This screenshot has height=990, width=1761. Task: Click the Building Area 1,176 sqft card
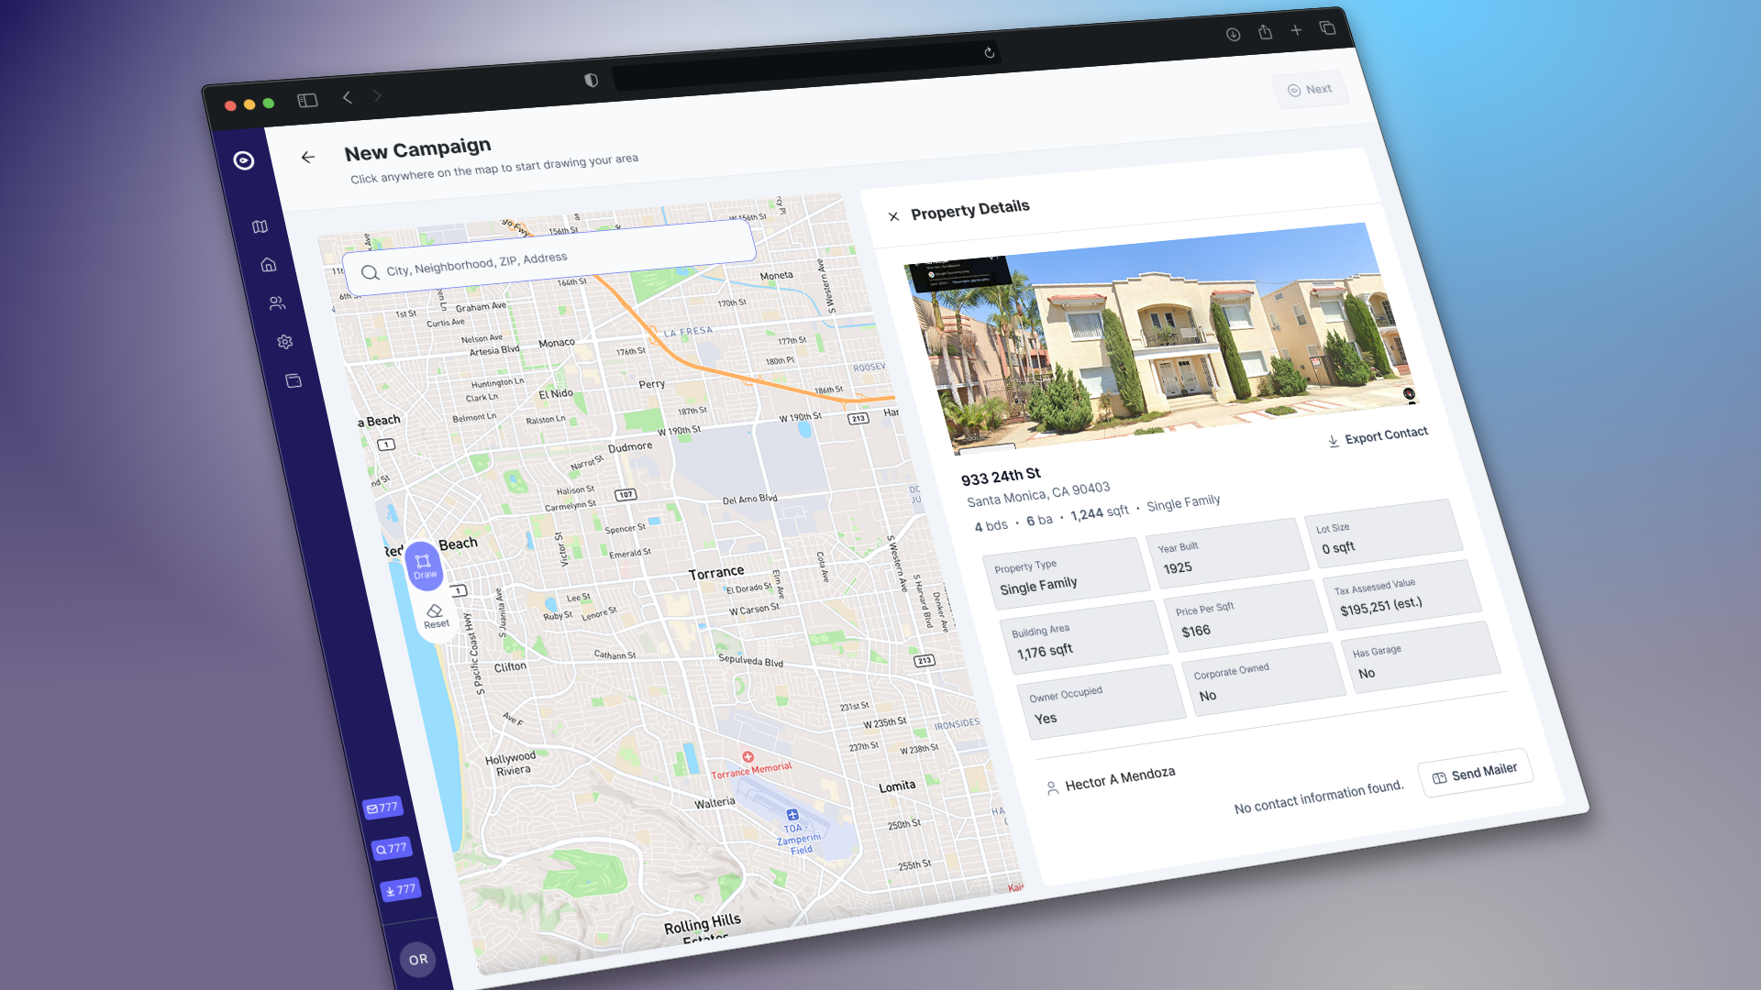coord(1084,640)
